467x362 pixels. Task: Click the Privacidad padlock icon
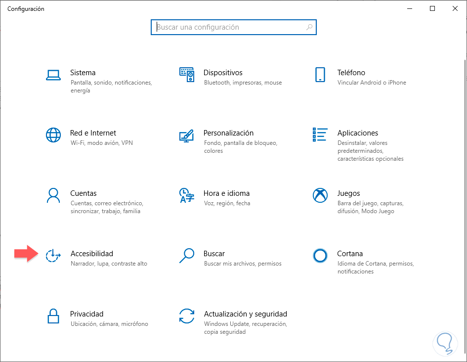53,316
